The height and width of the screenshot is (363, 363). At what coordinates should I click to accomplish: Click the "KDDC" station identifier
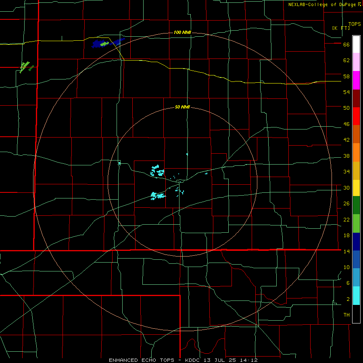tap(193, 360)
